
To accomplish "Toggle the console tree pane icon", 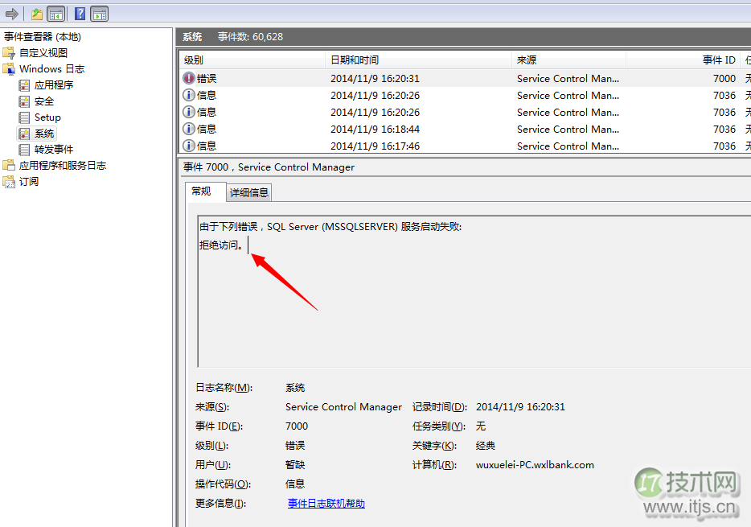I will [x=55, y=13].
